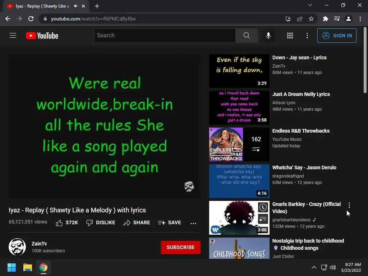The image size is (368, 276).
Task: Open Endless R&B Throwbacks playlist thumbnail
Action: [x=239, y=144]
